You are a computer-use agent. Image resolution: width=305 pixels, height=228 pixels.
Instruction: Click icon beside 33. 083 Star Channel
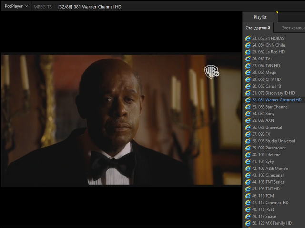pyautogui.click(x=248, y=107)
